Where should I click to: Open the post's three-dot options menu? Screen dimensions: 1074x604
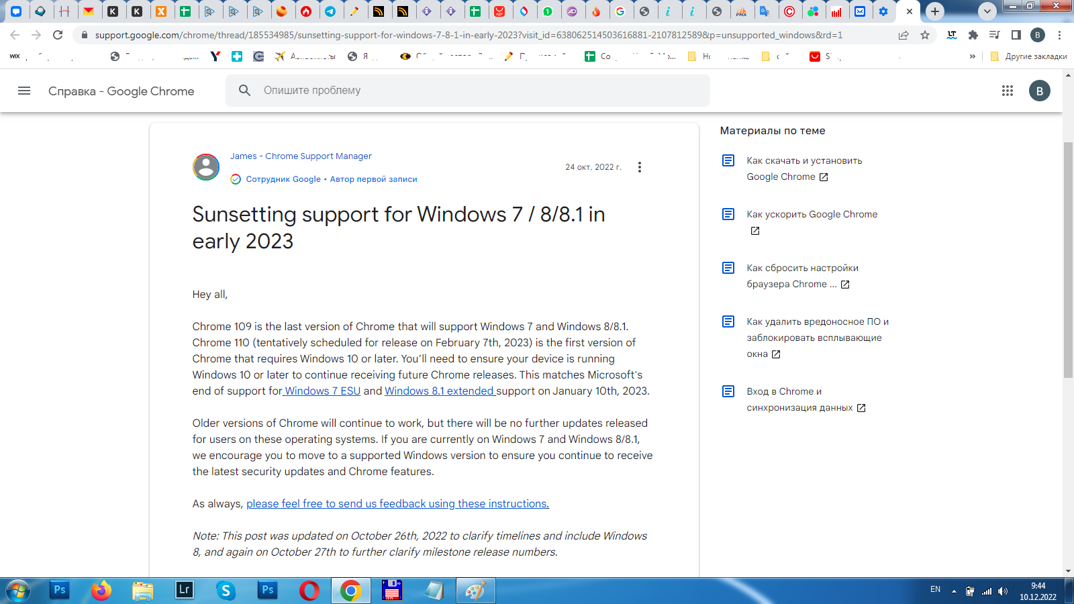pos(639,167)
